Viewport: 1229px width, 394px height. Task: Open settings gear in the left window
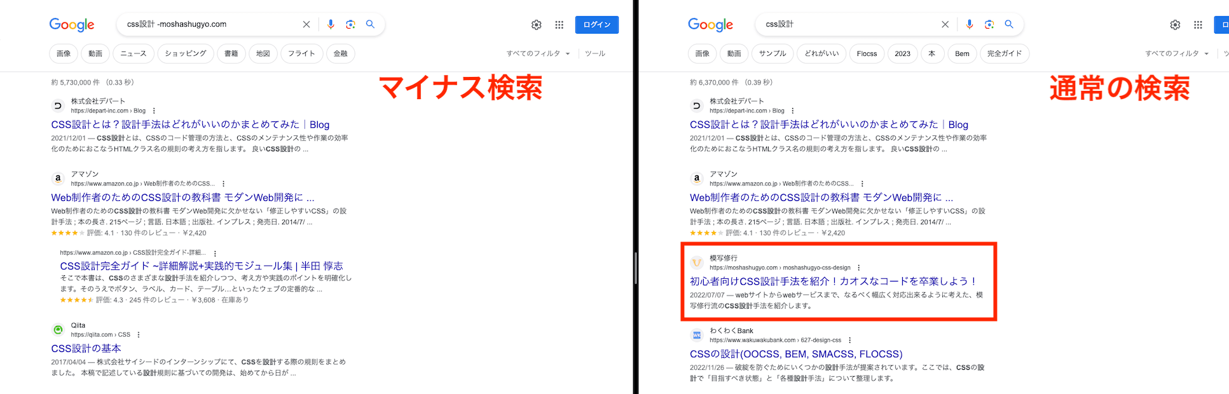[537, 25]
